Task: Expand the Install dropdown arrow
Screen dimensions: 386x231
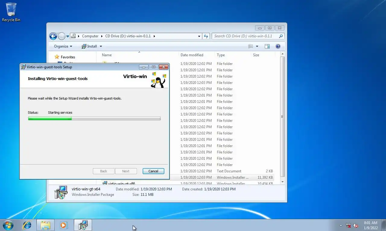Action: pos(101,46)
